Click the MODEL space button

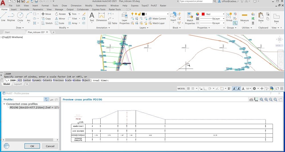pos(181,89)
